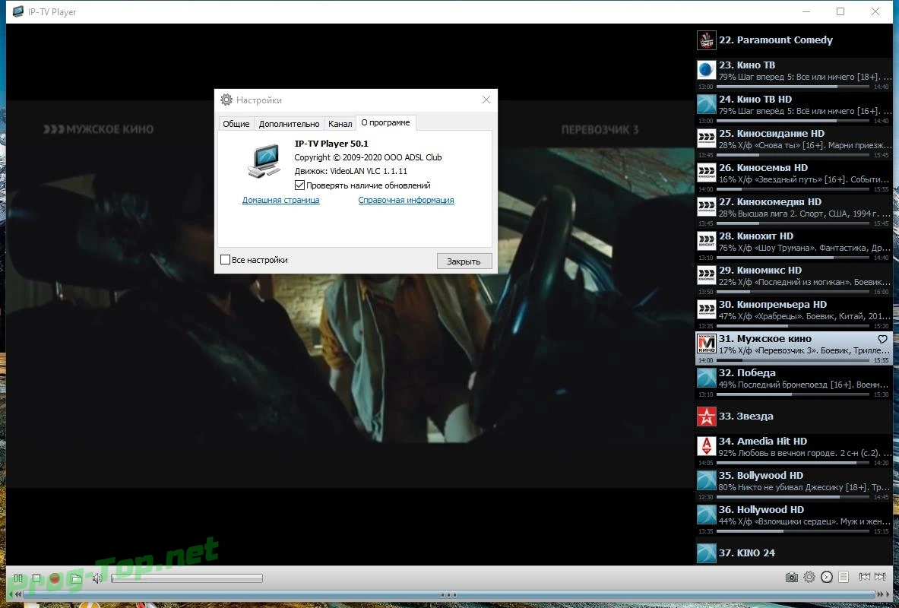899x608 pixels.
Task: Open the Справочная информация link
Action: [x=406, y=200]
